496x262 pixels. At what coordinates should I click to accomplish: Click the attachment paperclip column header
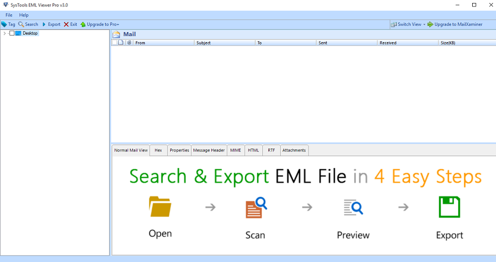tap(129, 43)
